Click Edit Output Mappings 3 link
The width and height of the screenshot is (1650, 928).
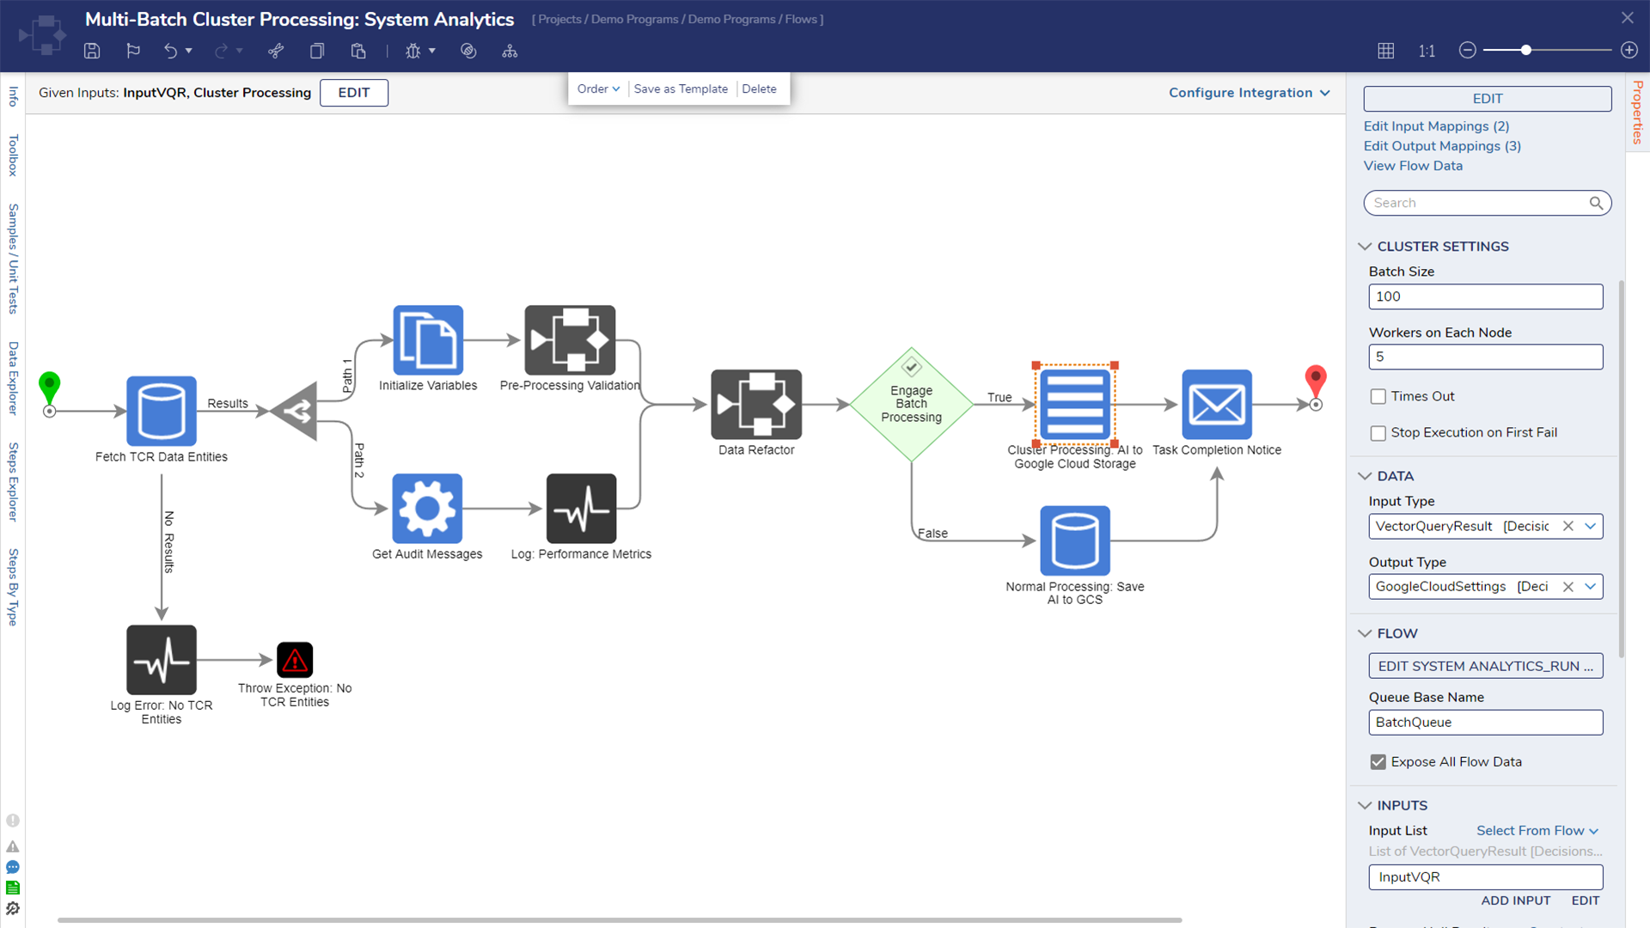point(1445,145)
